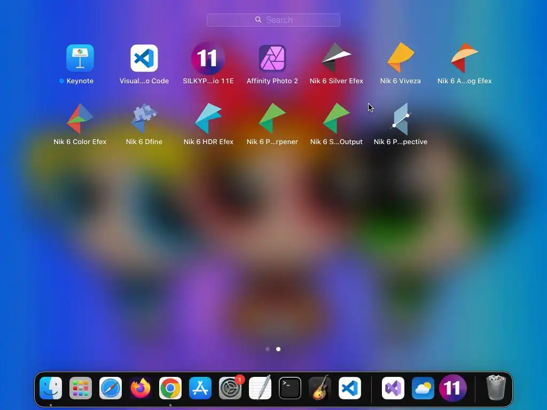
Task: Open Nik 6 Analog Efex
Action: click(x=464, y=58)
